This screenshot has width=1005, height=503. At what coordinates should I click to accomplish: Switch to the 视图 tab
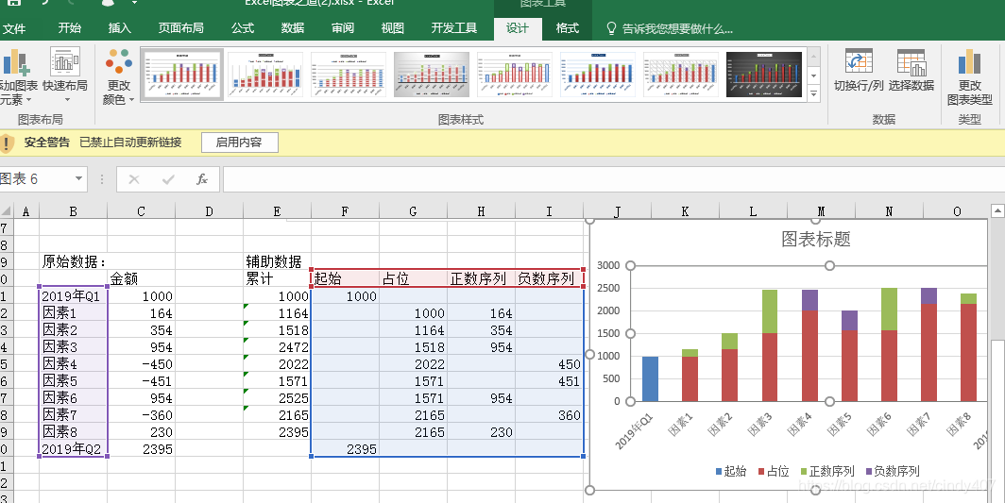[x=392, y=28]
